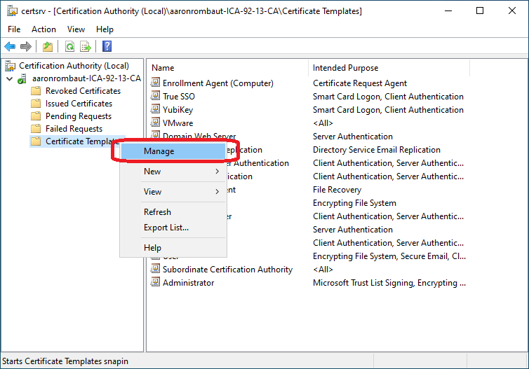Select Export List... in the context menu

coord(166,228)
